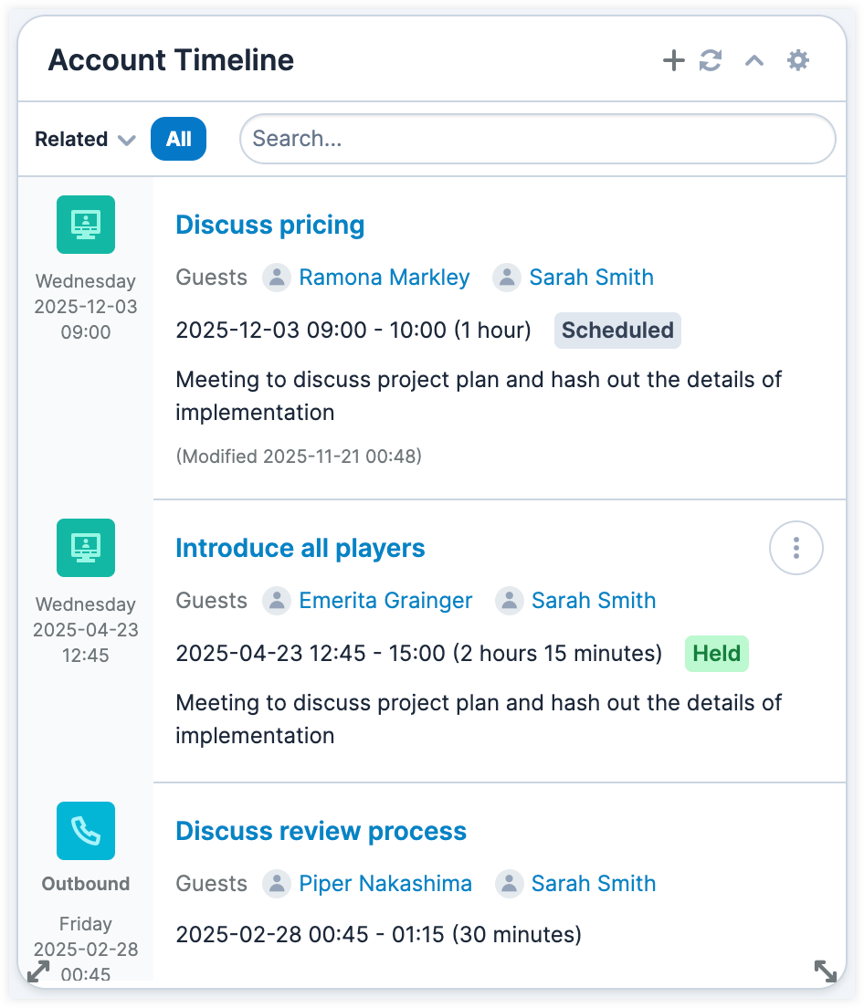The image size is (864, 1008).
Task: Open Piper Nakashima's contact
Action: pyautogui.click(x=385, y=884)
